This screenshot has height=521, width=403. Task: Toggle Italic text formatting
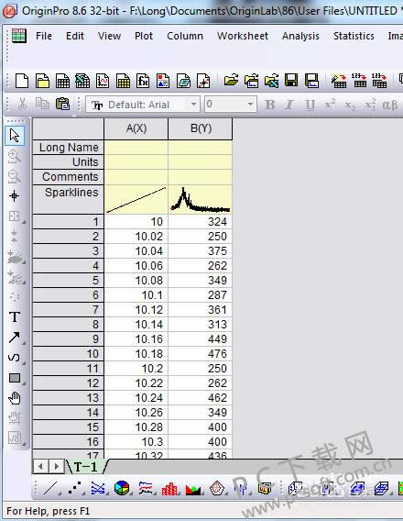click(x=289, y=105)
